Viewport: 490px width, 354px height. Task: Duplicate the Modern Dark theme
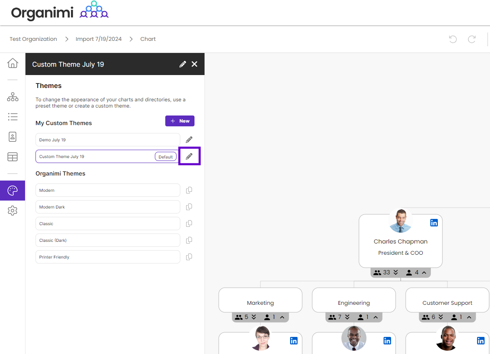(189, 207)
